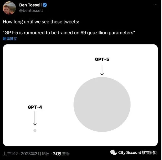The image size is (162, 160).
Task: Click the large GPT-5 gray circle
Action: pyautogui.click(x=102, y=104)
